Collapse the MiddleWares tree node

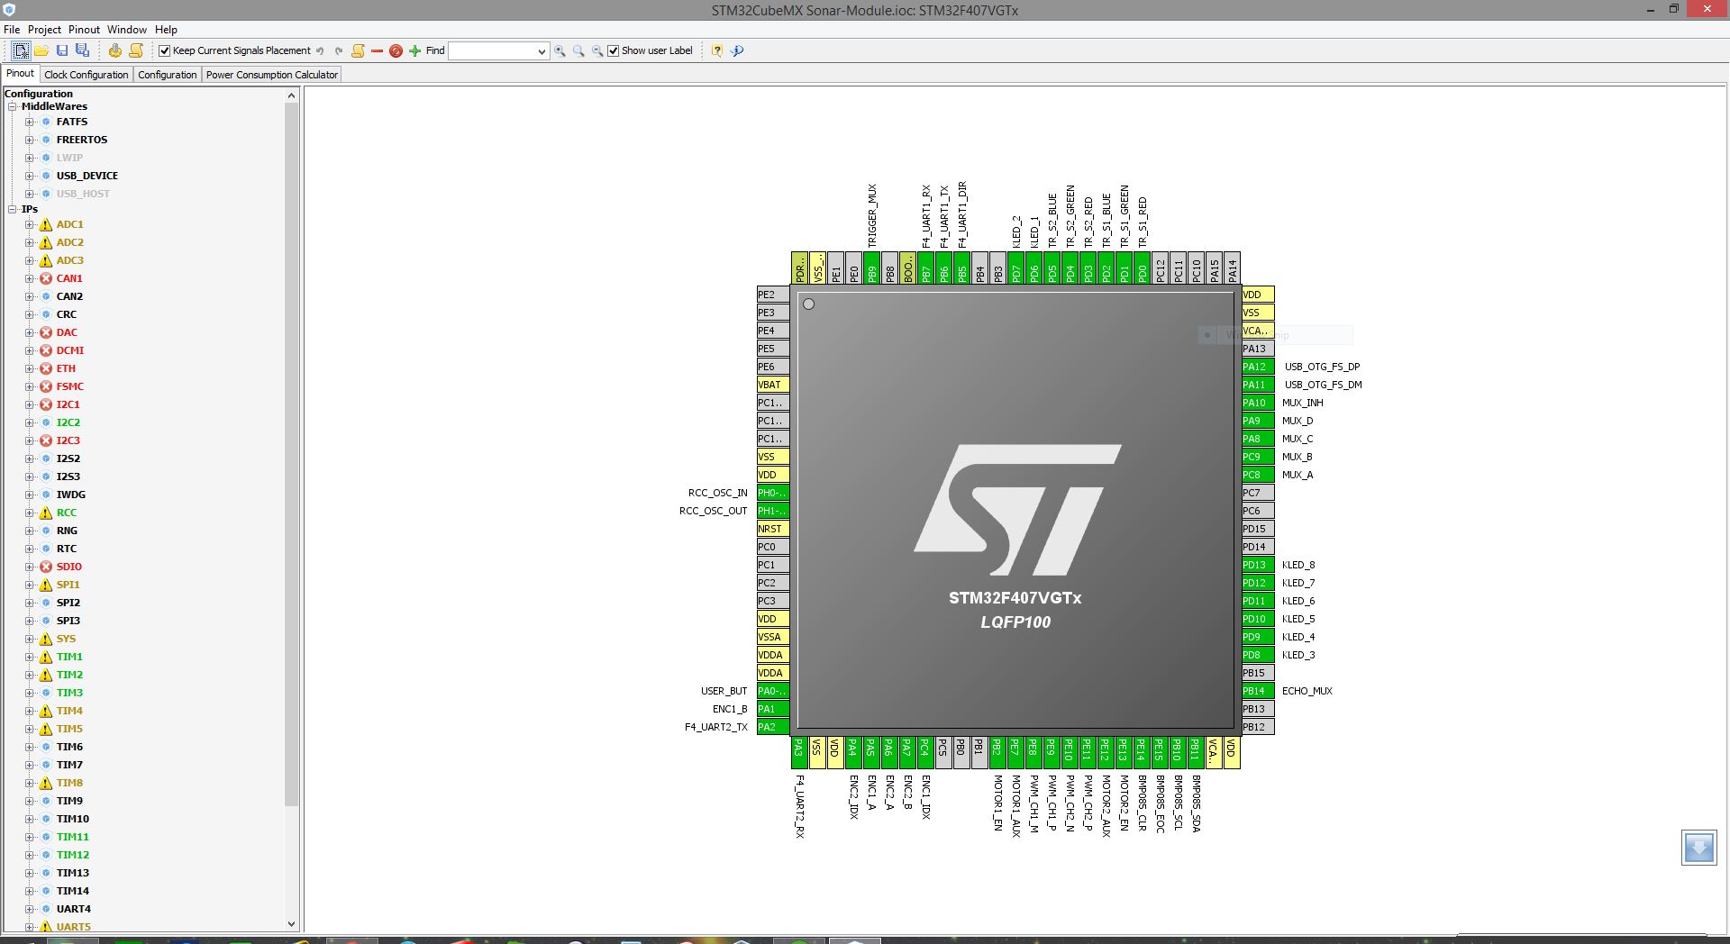11,106
